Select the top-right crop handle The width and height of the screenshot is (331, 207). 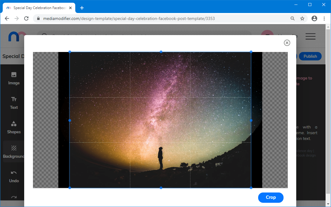[251, 52]
